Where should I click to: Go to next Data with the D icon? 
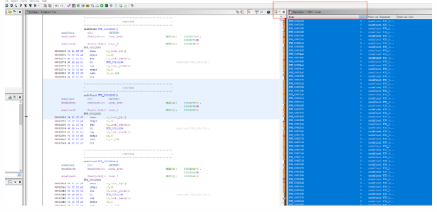click(x=6, y=5)
